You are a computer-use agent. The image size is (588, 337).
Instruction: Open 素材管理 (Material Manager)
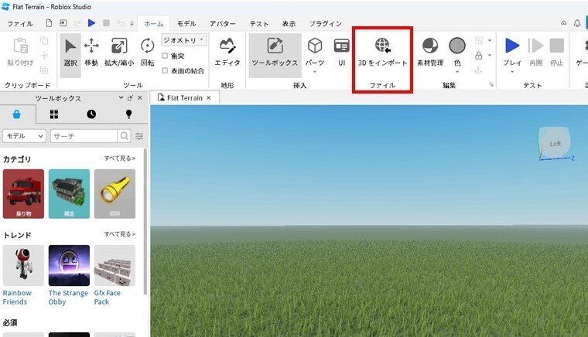430,53
